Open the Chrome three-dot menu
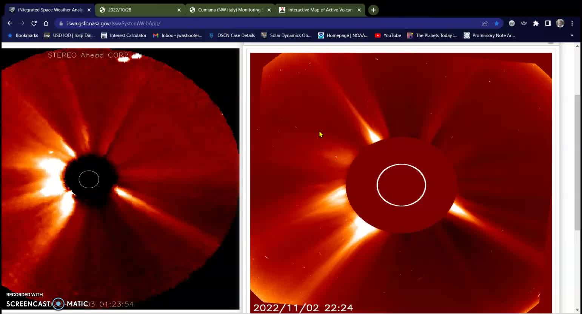The height and width of the screenshot is (314, 582). coord(572,23)
